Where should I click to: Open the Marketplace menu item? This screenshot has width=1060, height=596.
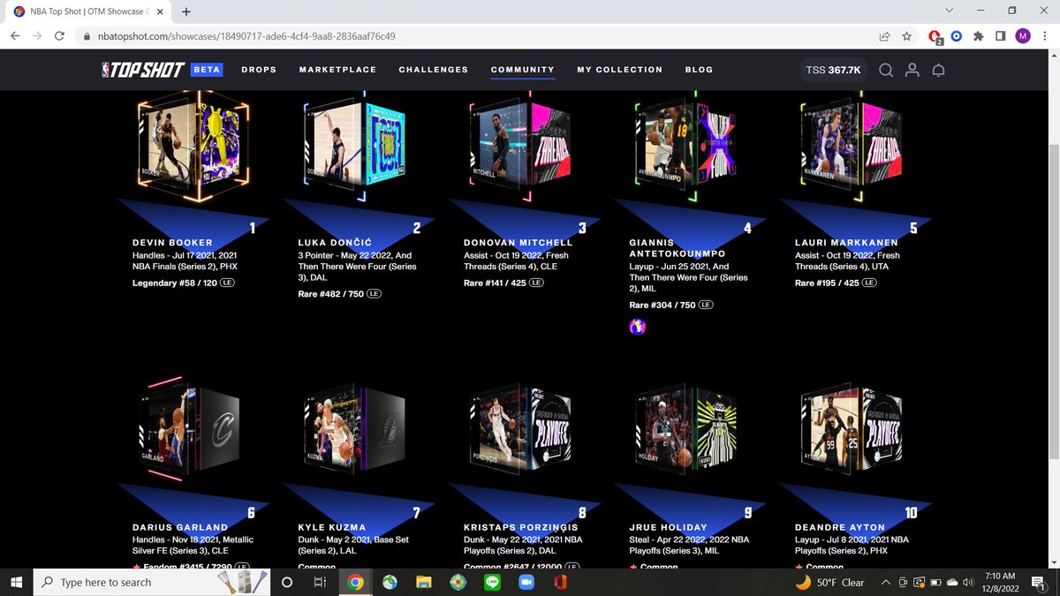337,70
